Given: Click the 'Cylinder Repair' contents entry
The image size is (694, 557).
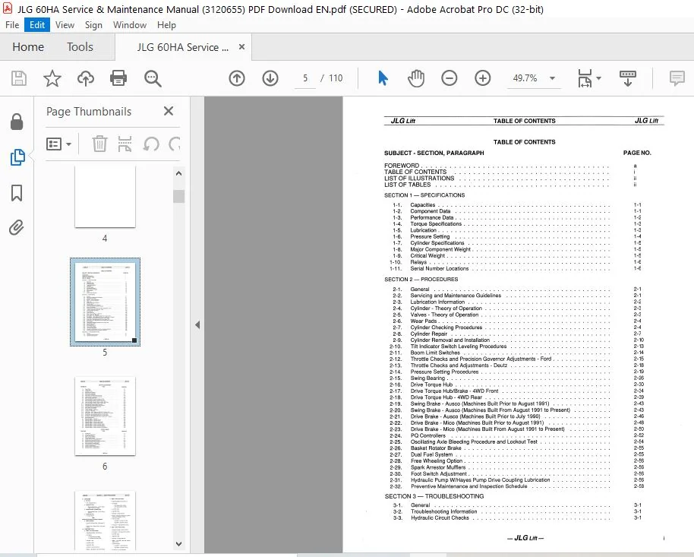Looking at the screenshot, I should (428, 334).
